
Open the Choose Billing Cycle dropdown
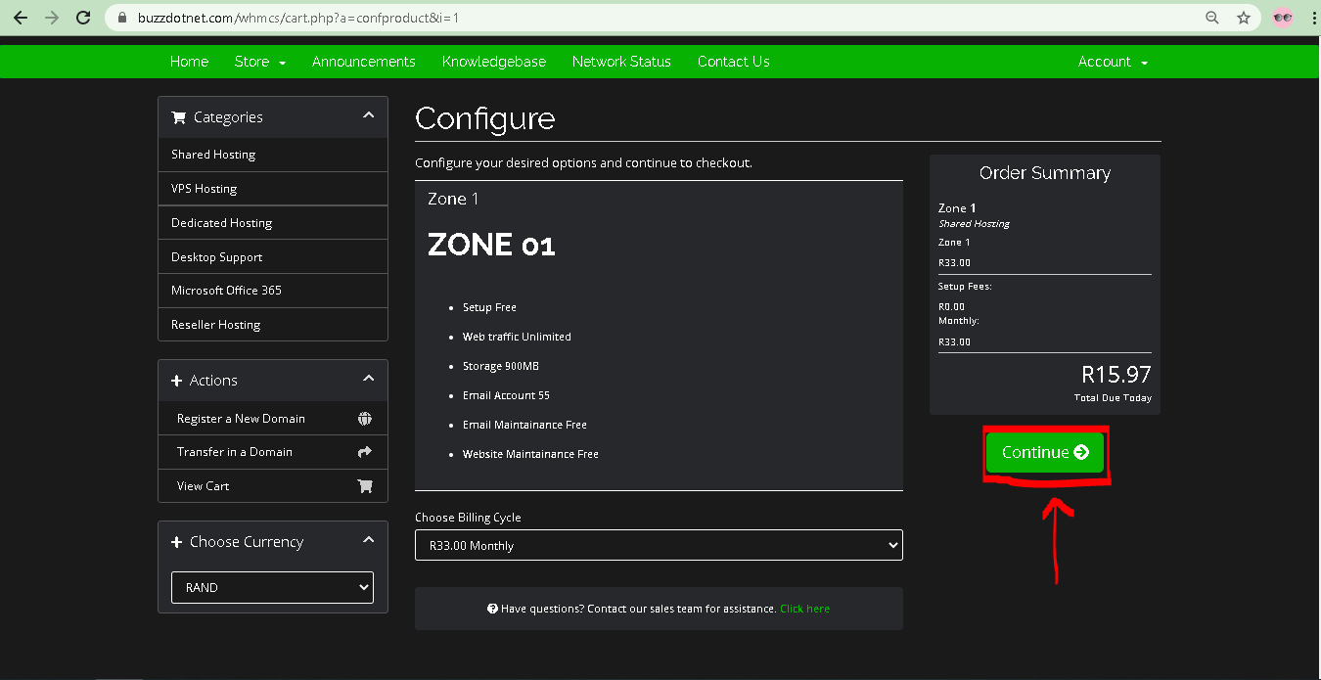point(659,545)
